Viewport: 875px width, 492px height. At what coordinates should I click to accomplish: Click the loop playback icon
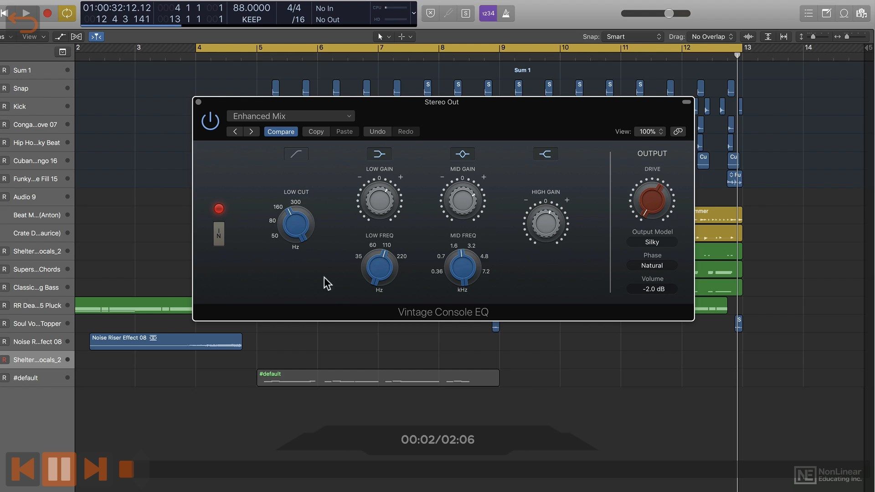tap(67, 13)
